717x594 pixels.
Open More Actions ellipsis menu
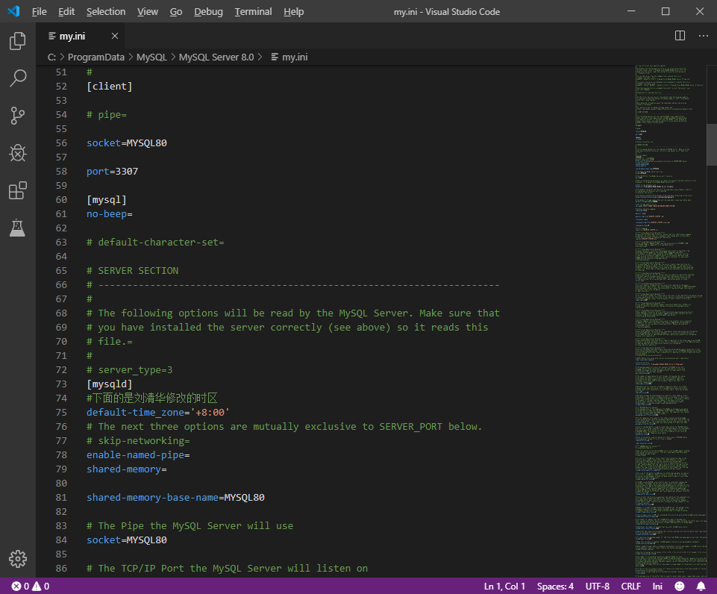coord(704,36)
